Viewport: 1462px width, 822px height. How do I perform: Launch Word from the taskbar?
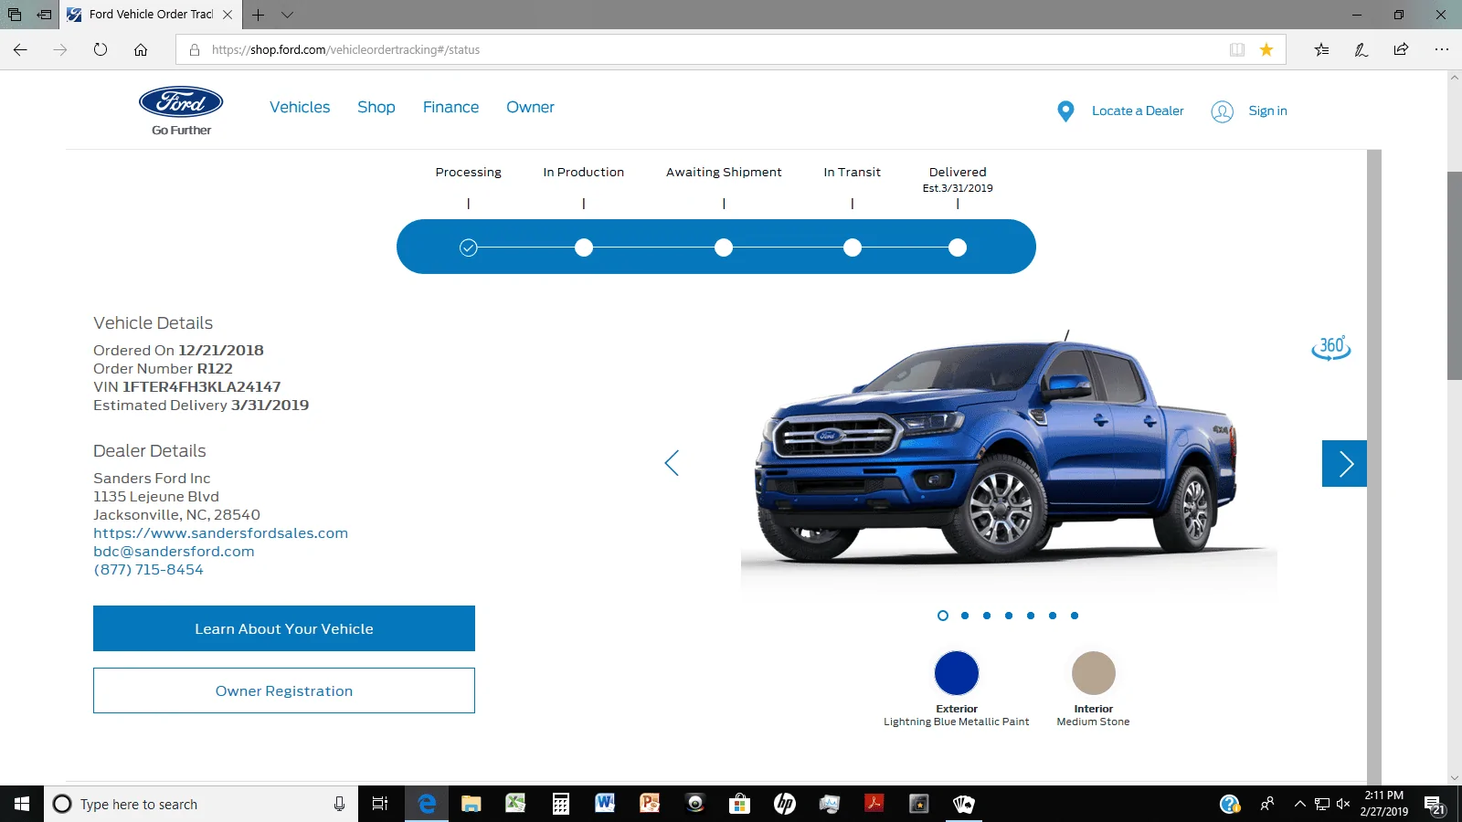point(605,804)
